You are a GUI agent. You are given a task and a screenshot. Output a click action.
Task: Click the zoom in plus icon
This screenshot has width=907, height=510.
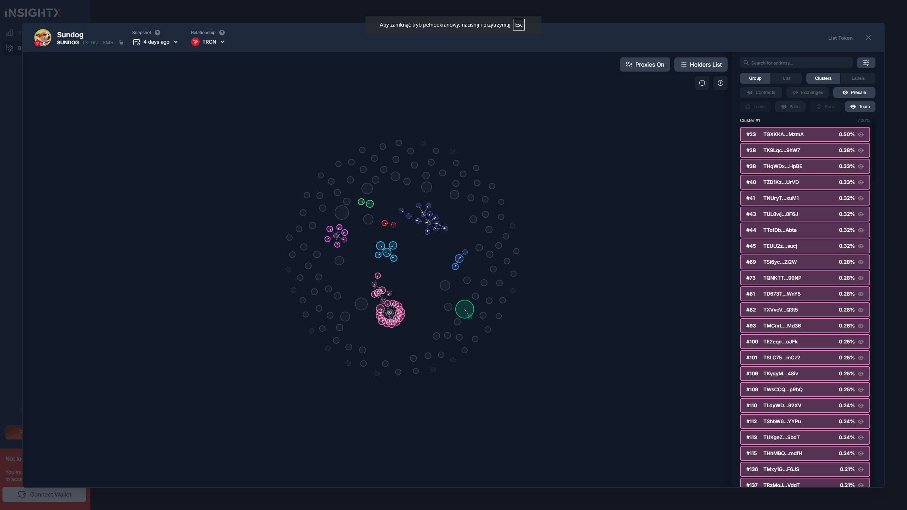[x=720, y=83]
